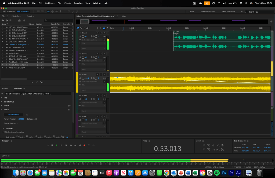Viewport: 275px width, 178px height.
Task: Expand the Basic Settings section
Action: 9,102
